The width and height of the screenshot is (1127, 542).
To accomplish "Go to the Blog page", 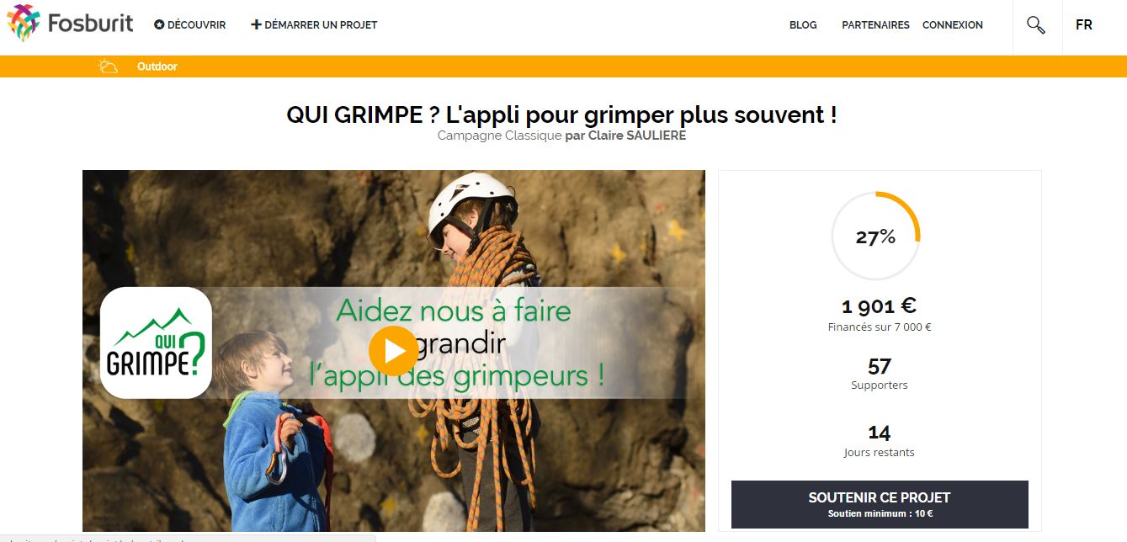I will click(x=803, y=25).
